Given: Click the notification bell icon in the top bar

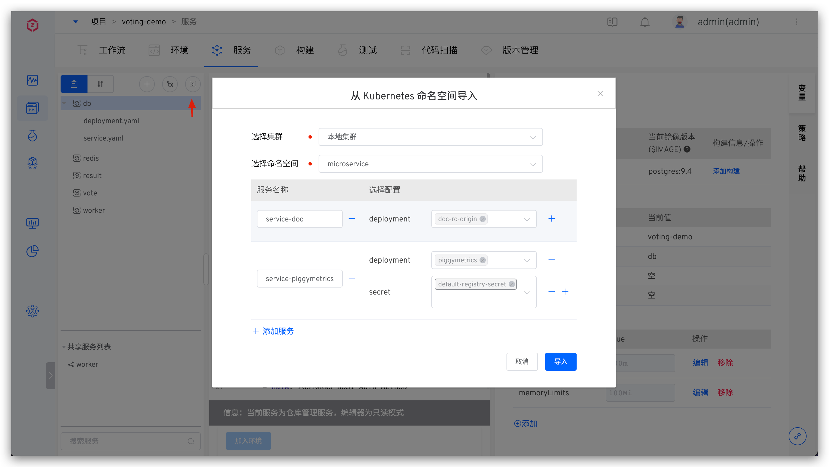Looking at the screenshot, I should [644, 22].
